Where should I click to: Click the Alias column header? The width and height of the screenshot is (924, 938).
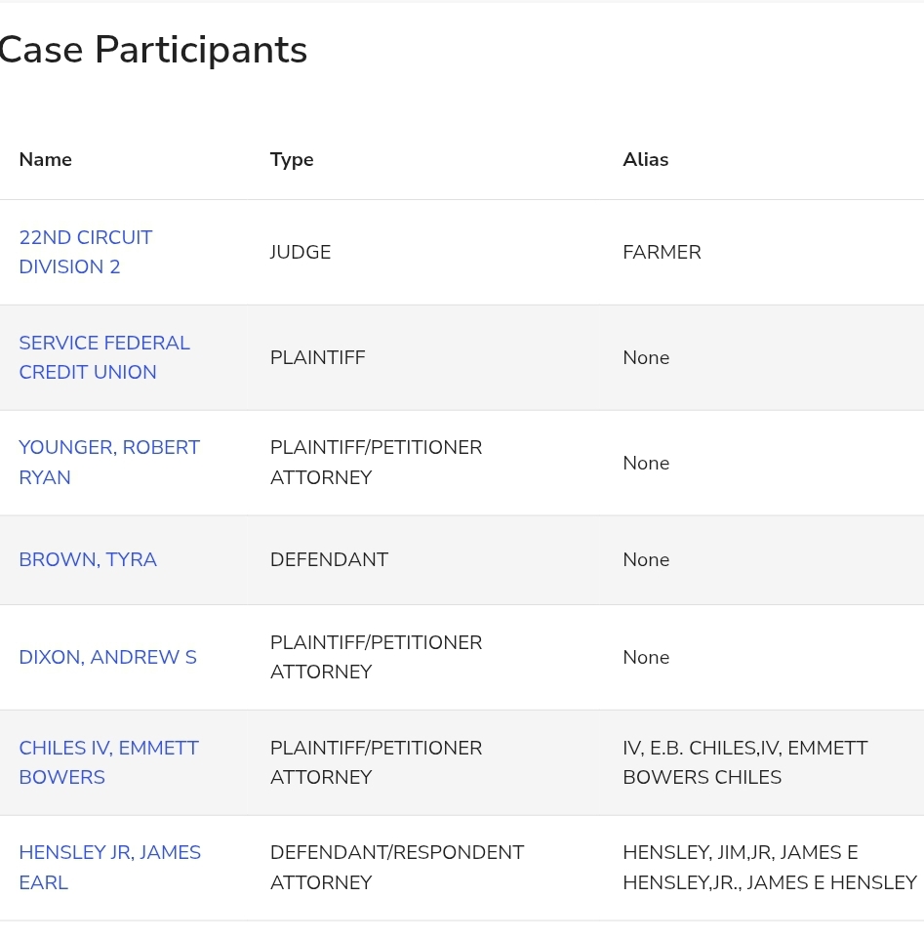[x=645, y=159]
